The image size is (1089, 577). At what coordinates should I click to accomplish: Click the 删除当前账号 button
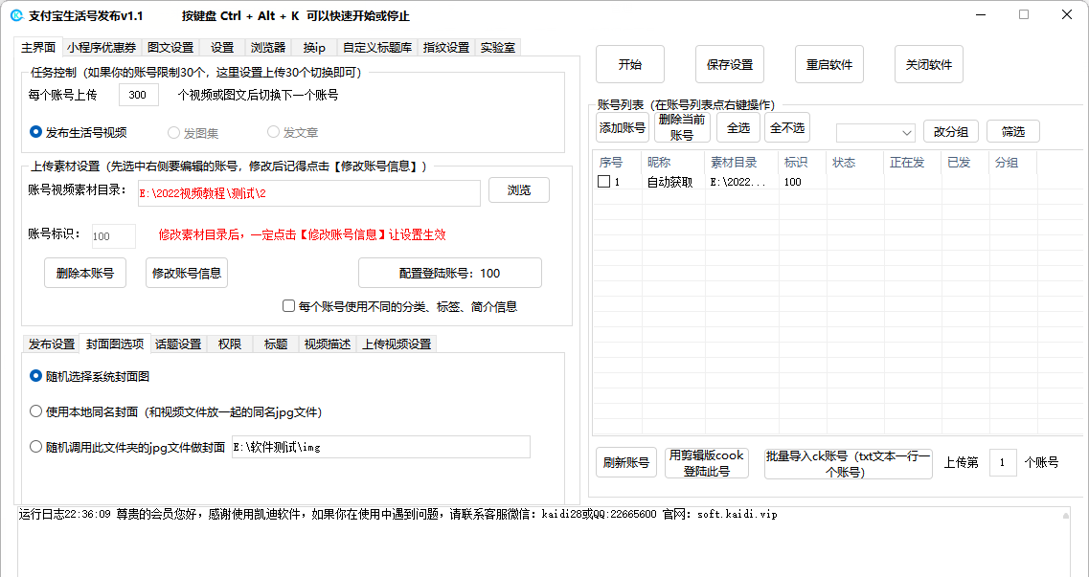click(x=682, y=127)
